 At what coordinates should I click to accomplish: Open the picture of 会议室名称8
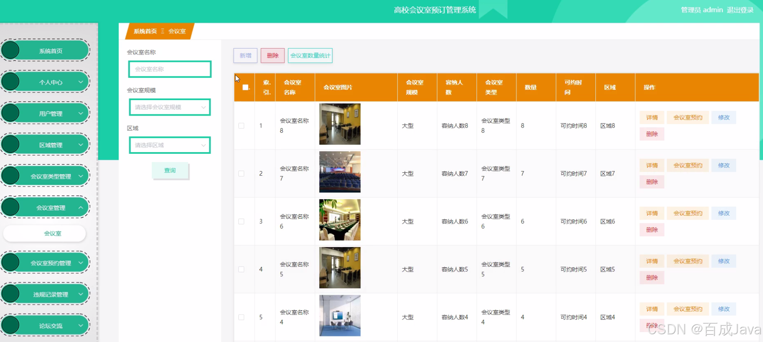click(x=340, y=124)
